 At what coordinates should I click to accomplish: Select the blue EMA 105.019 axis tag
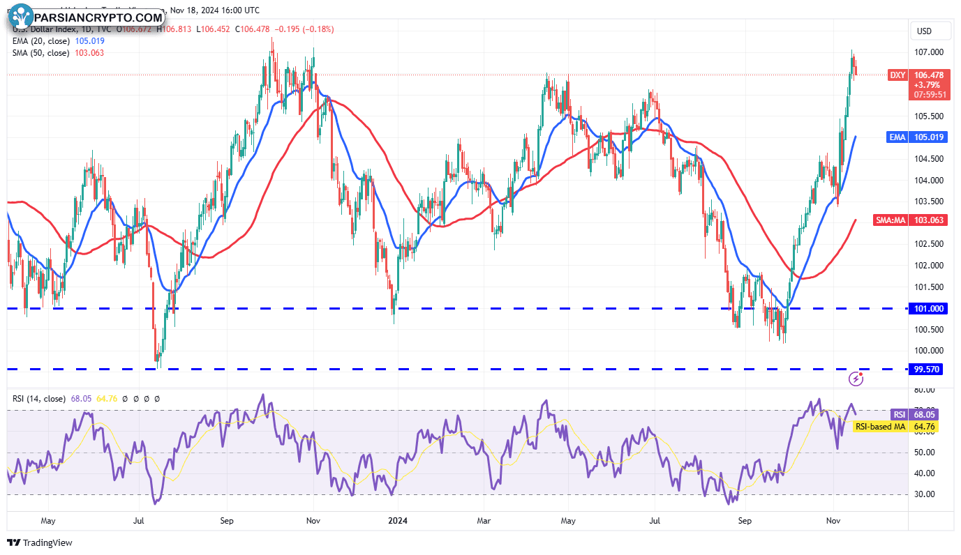click(918, 137)
